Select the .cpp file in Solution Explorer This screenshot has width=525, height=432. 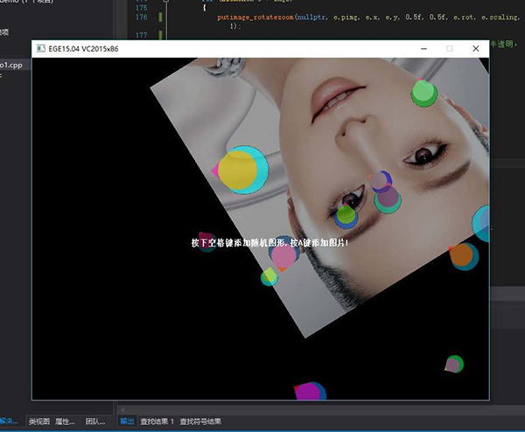(11, 65)
